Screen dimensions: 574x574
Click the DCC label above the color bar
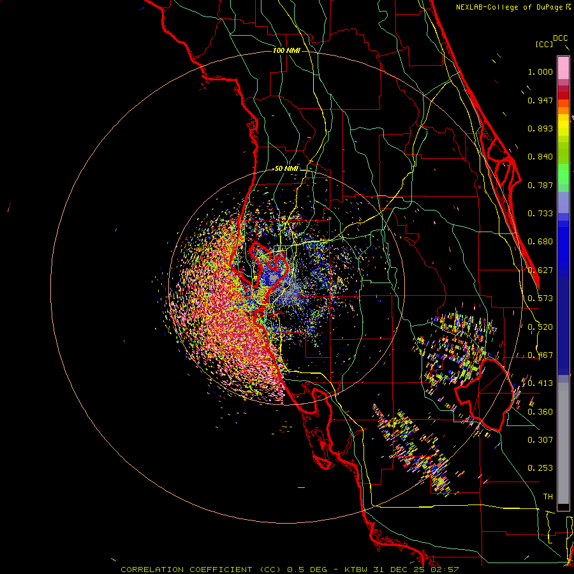click(x=560, y=38)
